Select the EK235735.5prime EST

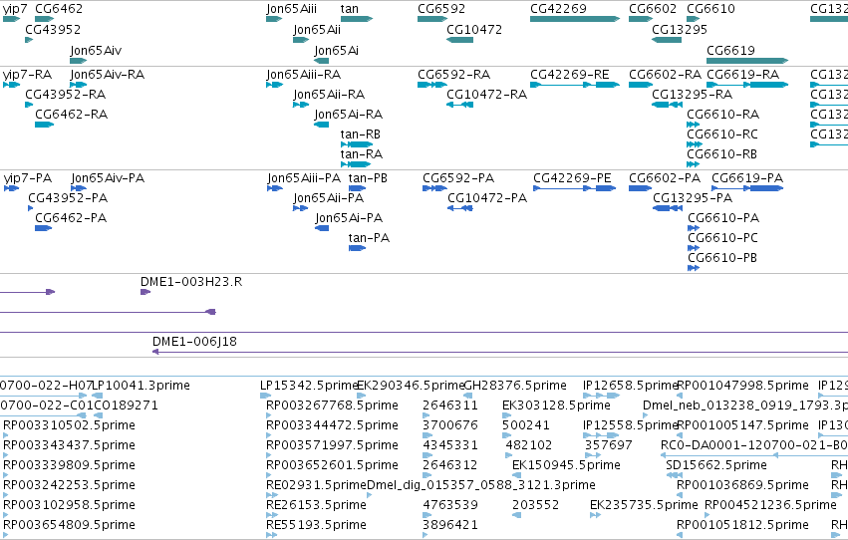[596, 516]
